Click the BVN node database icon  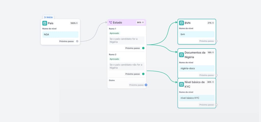[x=181, y=23]
